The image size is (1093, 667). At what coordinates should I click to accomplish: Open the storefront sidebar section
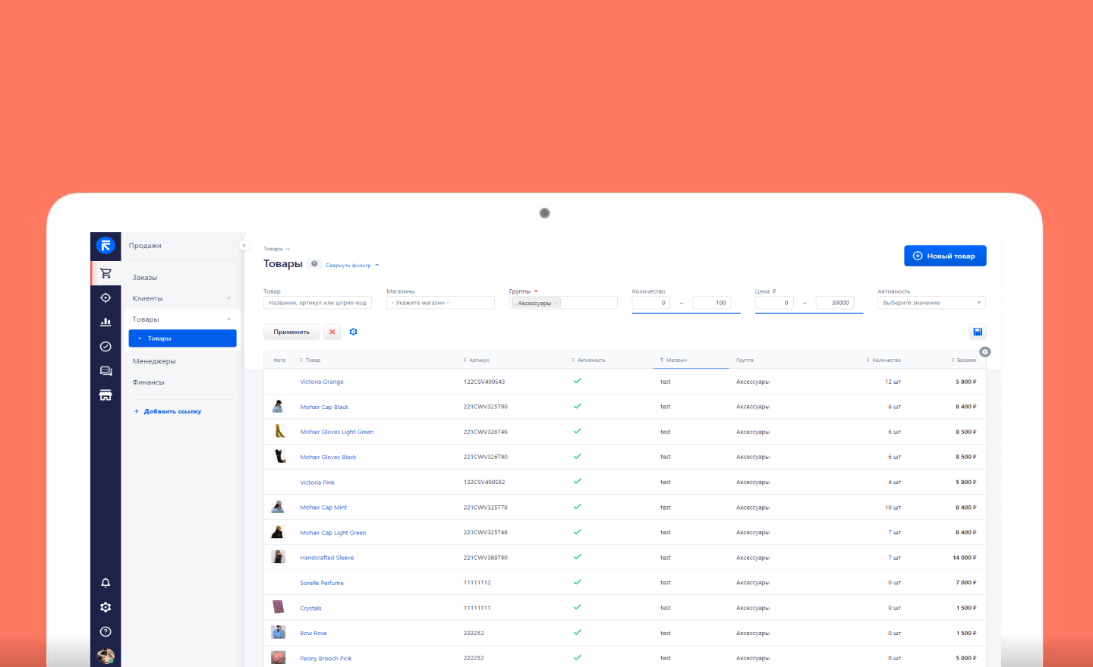point(106,395)
